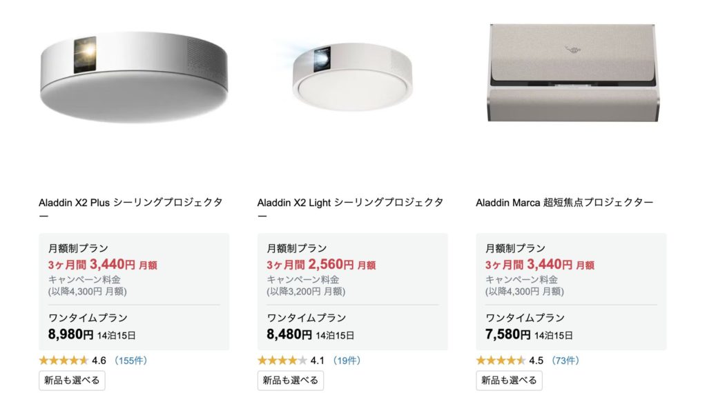
Task: Open the (155件) reviews link
Action: (x=130, y=360)
